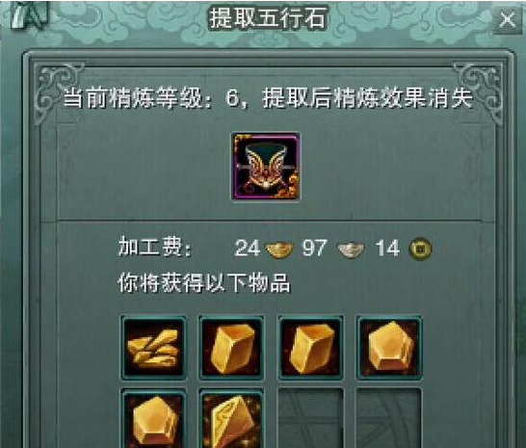Click the 97 silver fee amount

314,249
